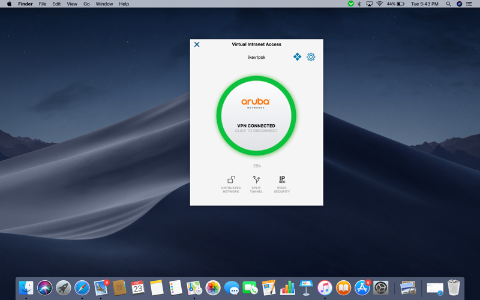This screenshot has width=480, height=300.
Task: Open the yellow Notes pad in Dock
Action: click(x=157, y=288)
